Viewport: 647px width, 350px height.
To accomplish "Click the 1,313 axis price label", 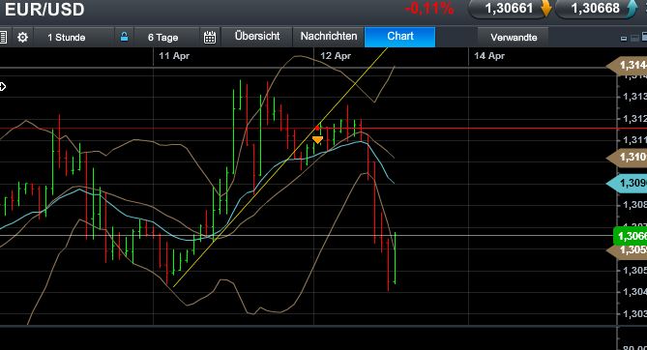I will 634,97.
